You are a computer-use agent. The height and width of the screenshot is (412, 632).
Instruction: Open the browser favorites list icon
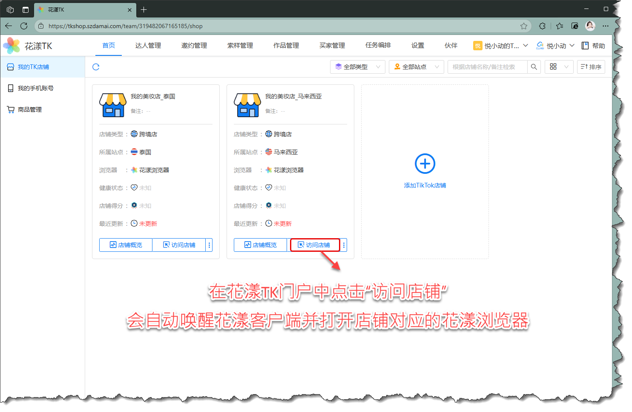point(560,26)
